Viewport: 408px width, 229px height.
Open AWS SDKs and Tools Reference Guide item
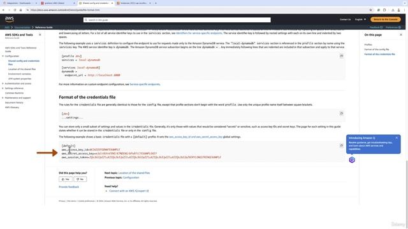point(21,50)
